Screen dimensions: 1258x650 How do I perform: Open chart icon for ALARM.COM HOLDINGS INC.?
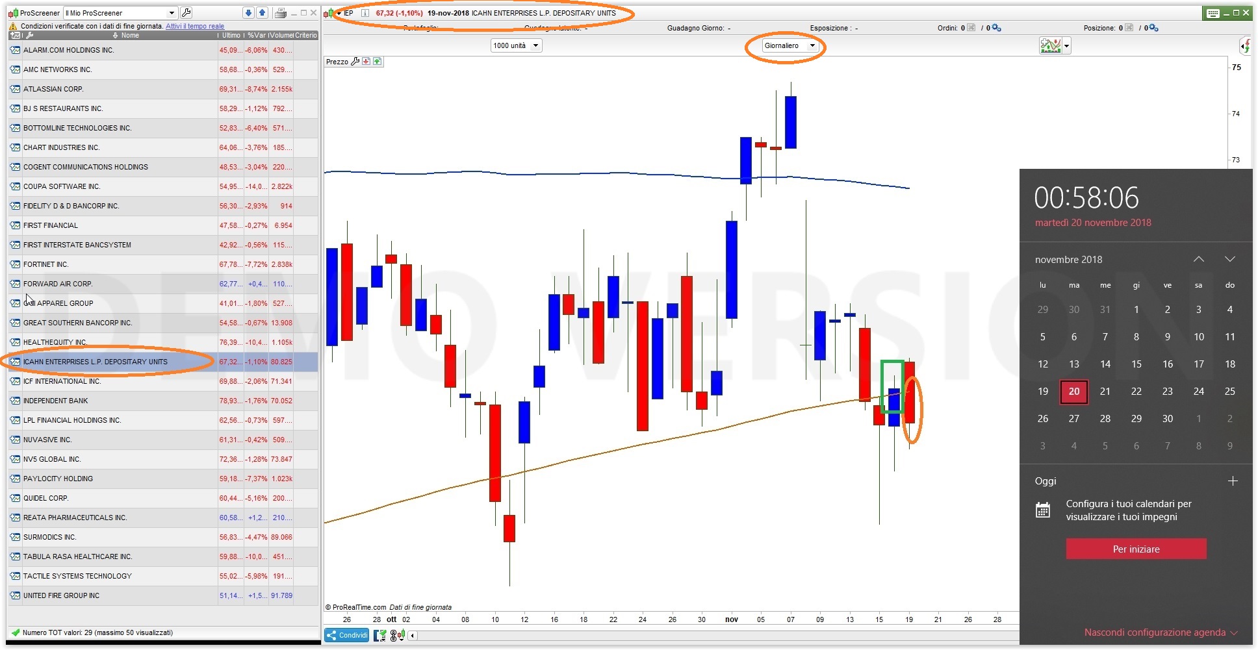pyautogui.click(x=15, y=50)
